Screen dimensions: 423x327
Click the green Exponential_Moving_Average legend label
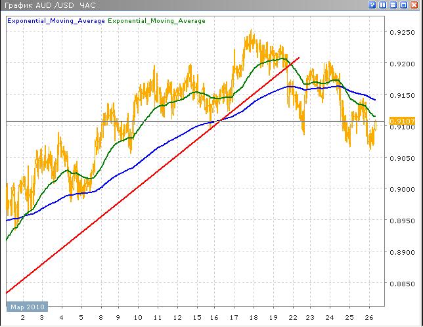pyautogui.click(x=156, y=21)
